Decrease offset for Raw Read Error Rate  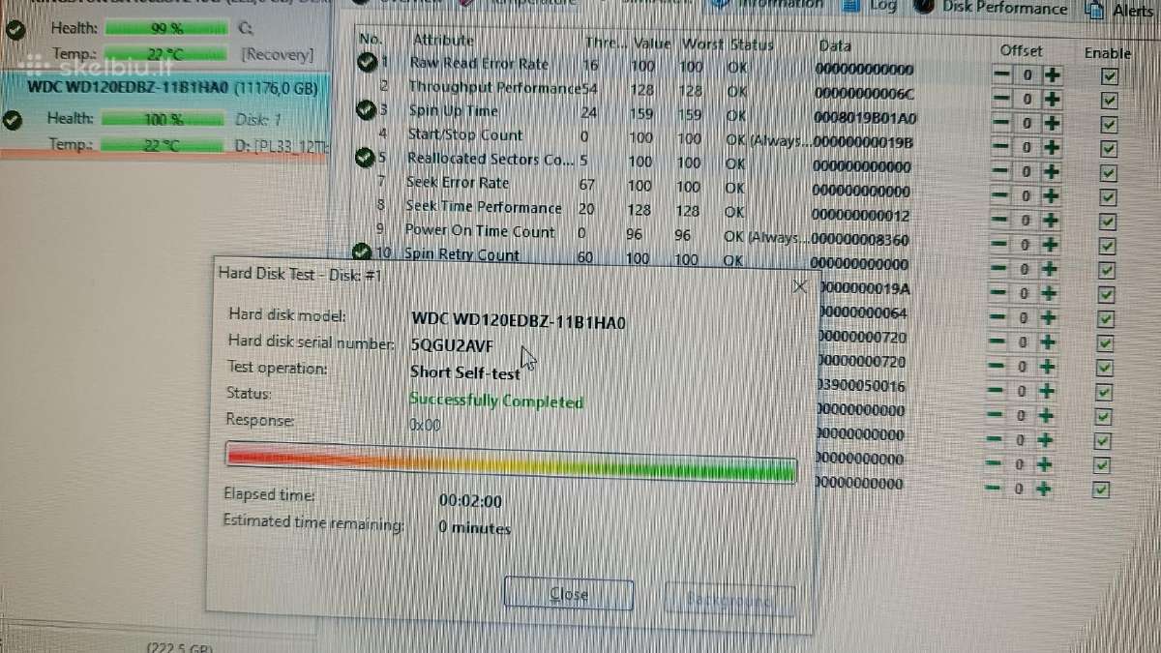1003,74
